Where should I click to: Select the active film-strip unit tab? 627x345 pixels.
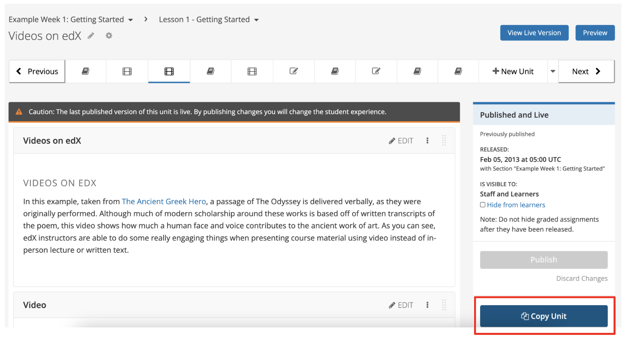tap(169, 71)
